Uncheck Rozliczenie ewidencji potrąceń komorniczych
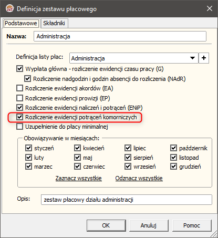The image size is (218, 238). [x=19, y=117]
